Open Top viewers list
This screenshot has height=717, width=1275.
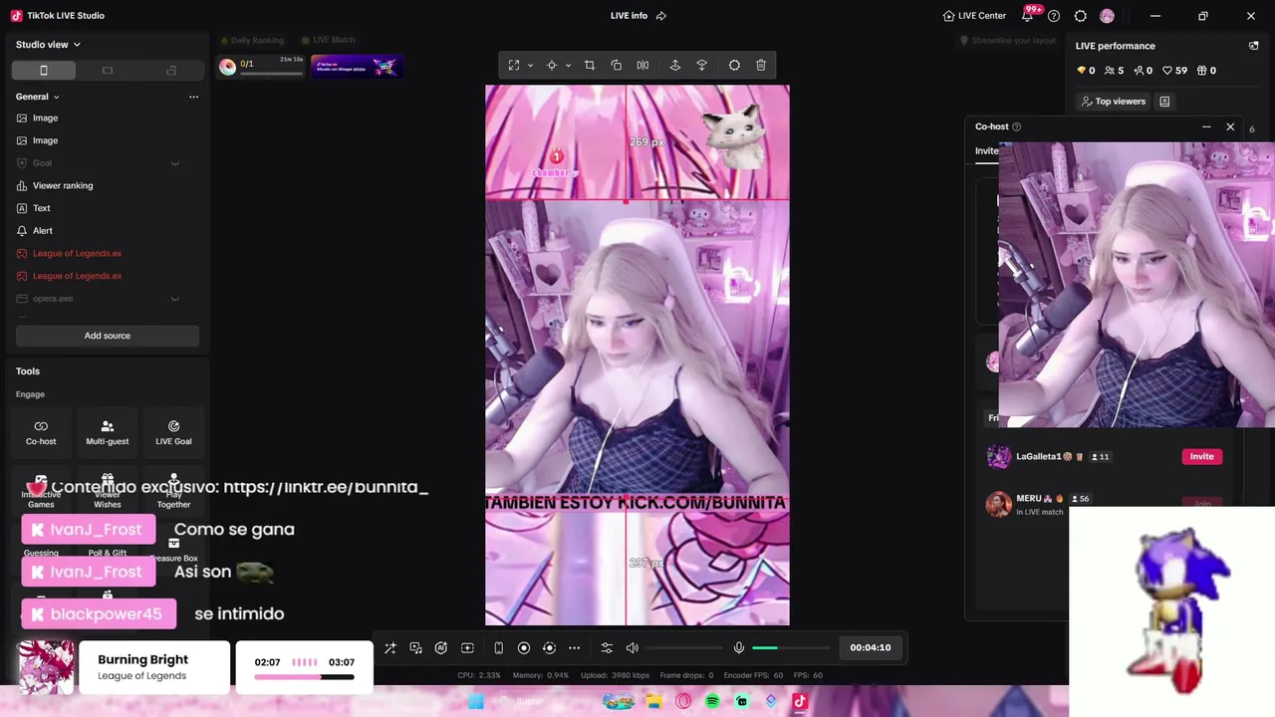pyautogui.click(x=1114, y=102)
